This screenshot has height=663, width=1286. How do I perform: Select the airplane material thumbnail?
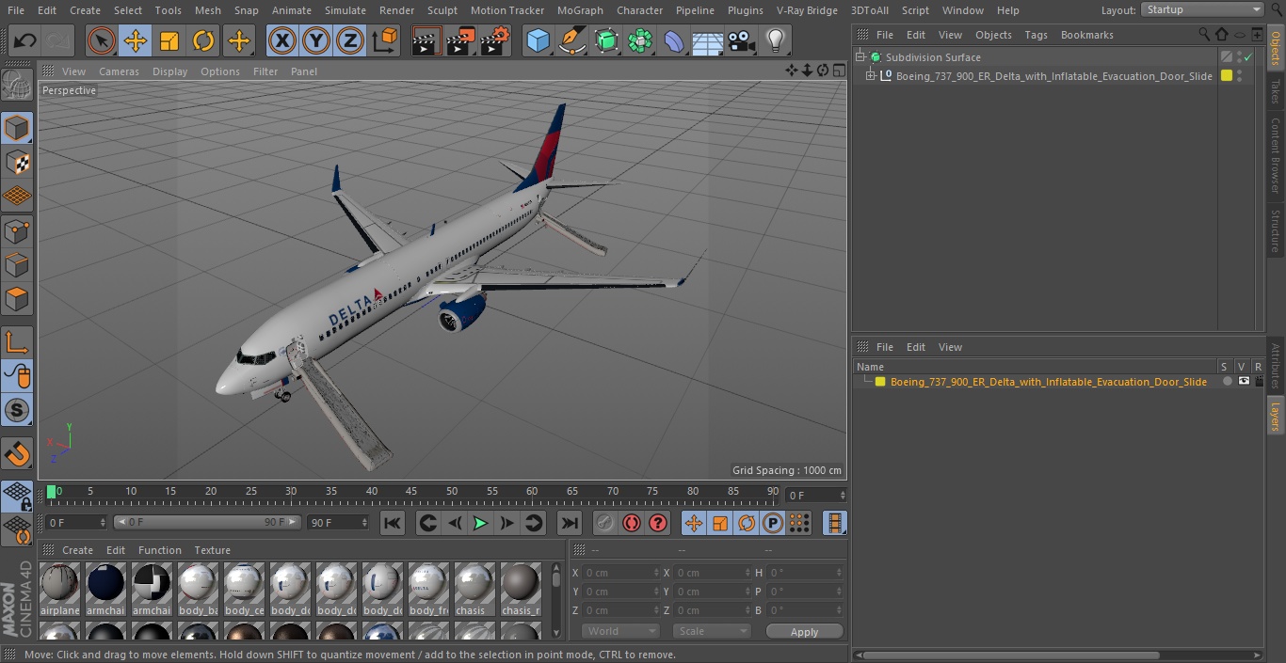pos(60,590)
